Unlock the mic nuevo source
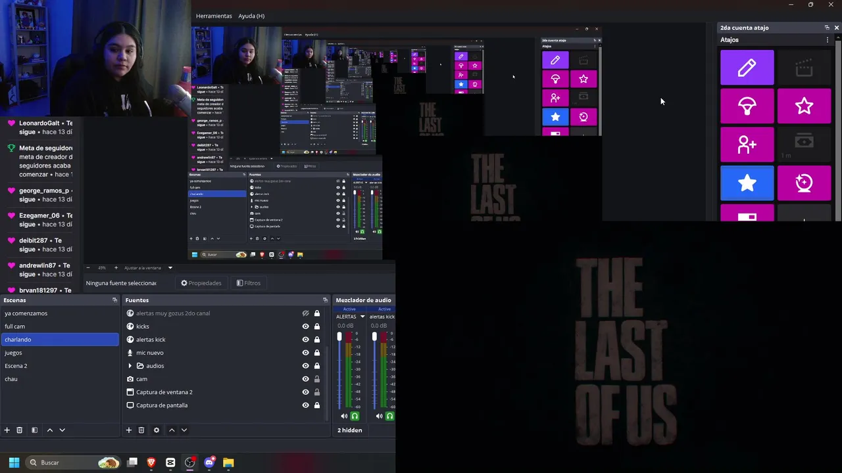842x473 pixels. tap(316, 353)
